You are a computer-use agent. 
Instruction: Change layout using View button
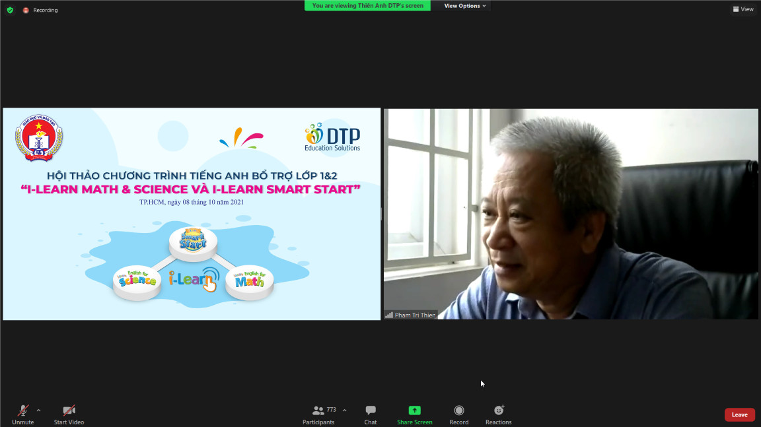point(743,9)
